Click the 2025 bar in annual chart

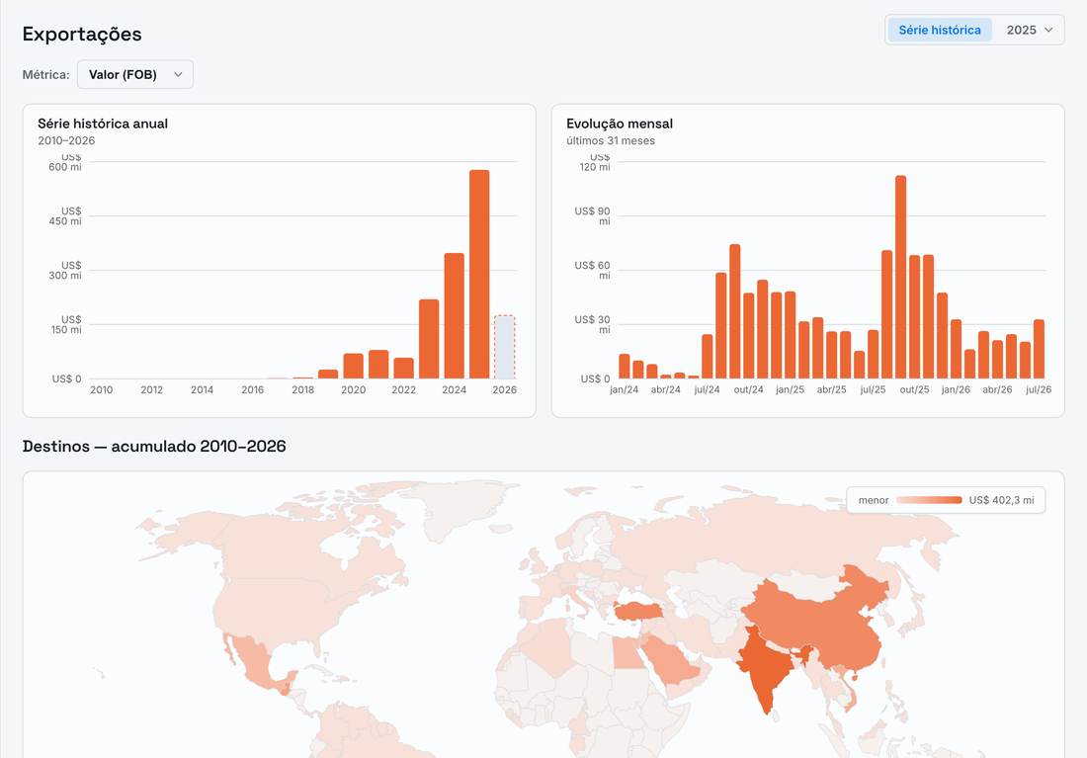click(x=479, y=274)
